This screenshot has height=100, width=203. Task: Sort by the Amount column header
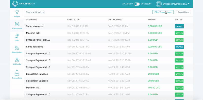click(x=152, y=20)
